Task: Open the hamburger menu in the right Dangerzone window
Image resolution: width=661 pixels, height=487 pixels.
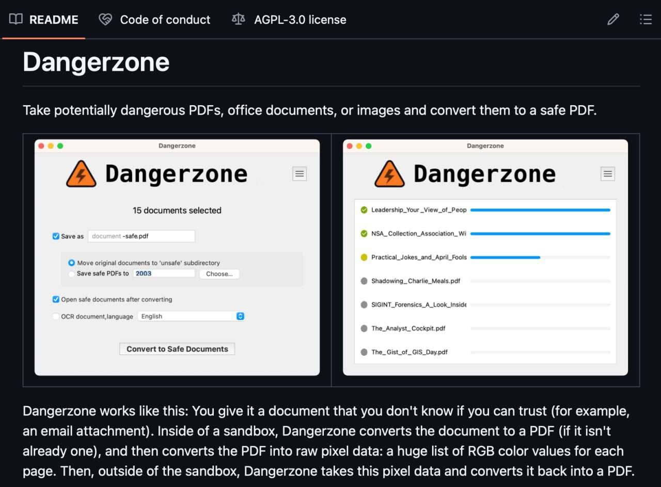Action: (608, 174)
